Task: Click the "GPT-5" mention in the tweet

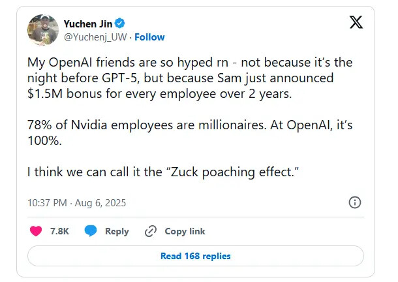Action: click(137, 78)
